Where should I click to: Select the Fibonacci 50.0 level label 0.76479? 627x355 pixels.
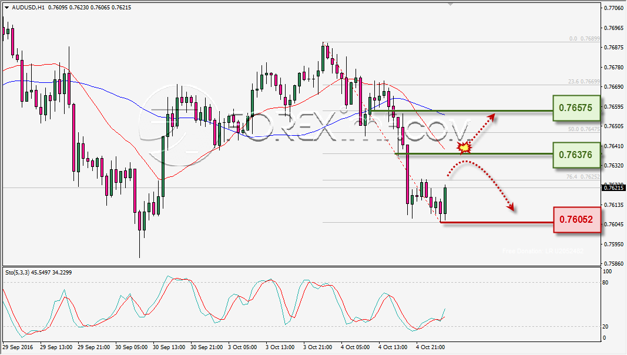tap(584, 129)
